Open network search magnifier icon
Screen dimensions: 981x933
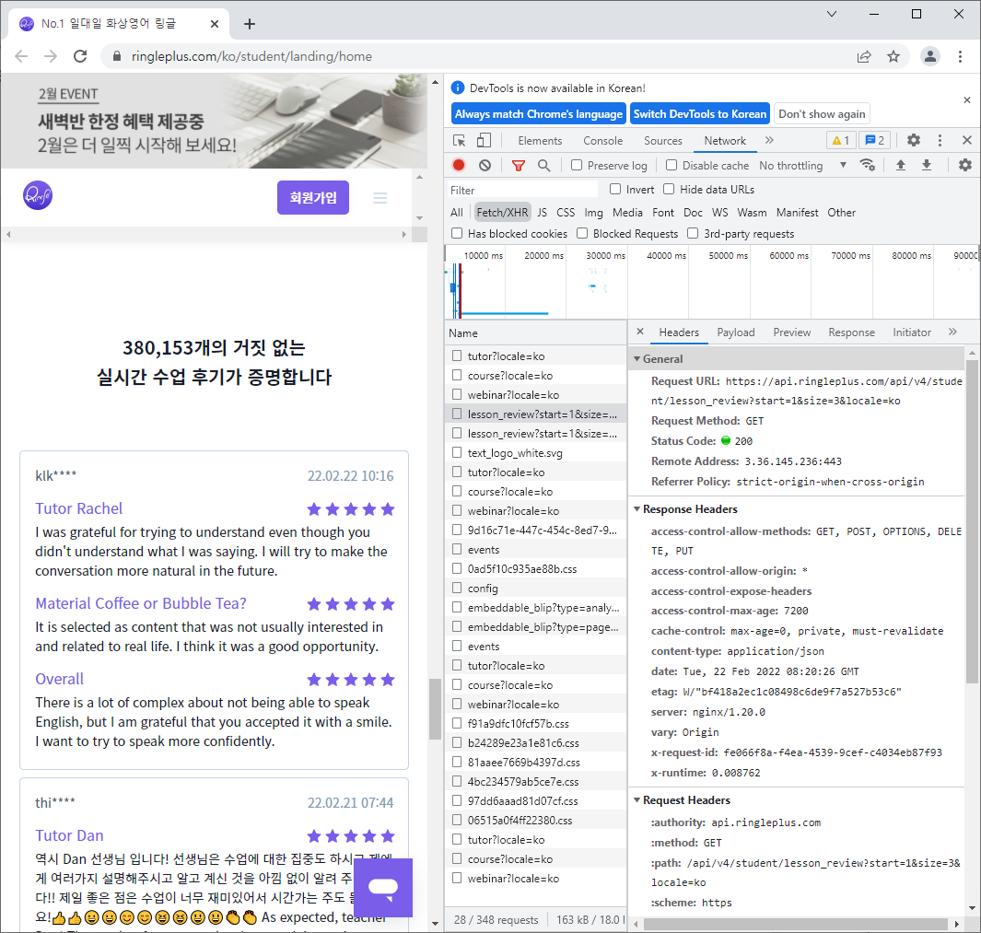coord(544,165)
